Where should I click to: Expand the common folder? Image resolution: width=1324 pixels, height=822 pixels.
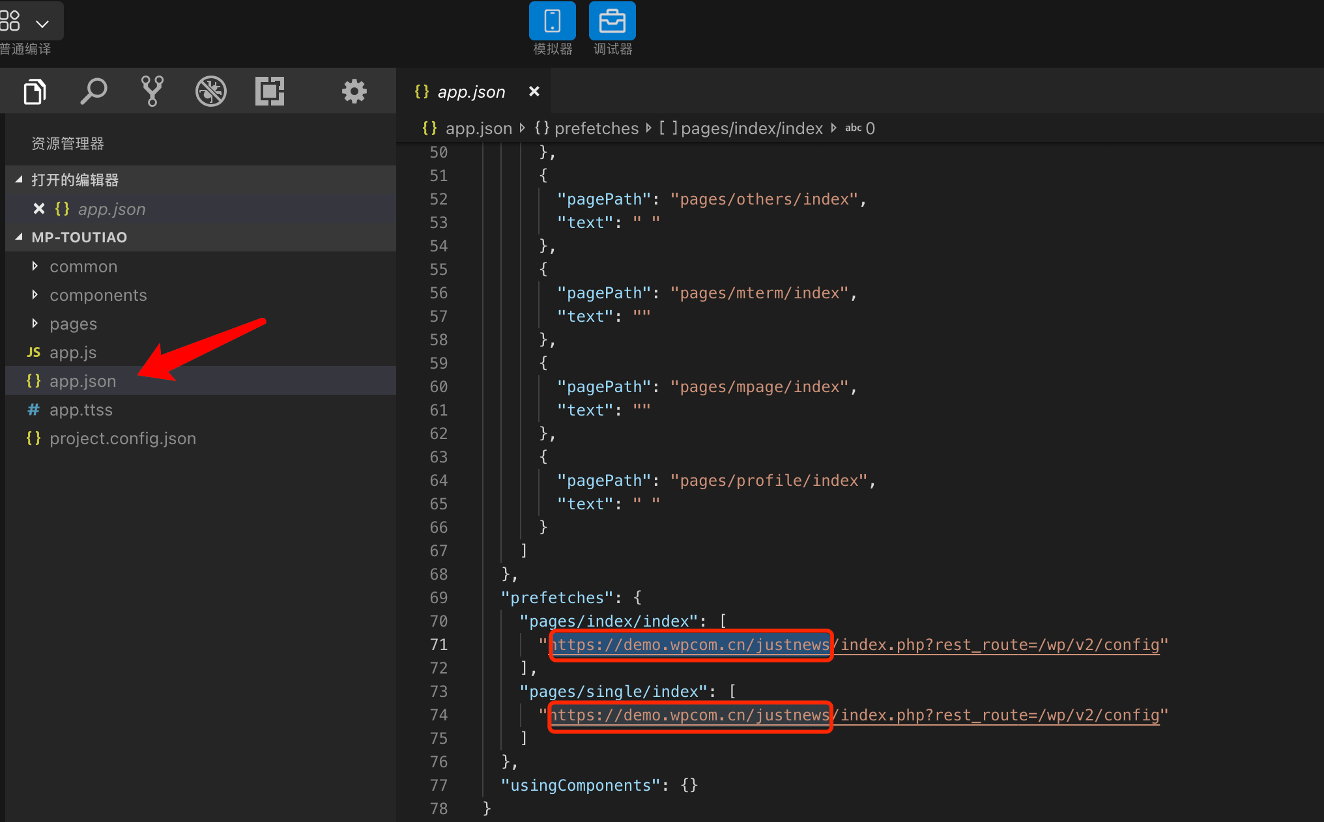click(x=201, y=266)
